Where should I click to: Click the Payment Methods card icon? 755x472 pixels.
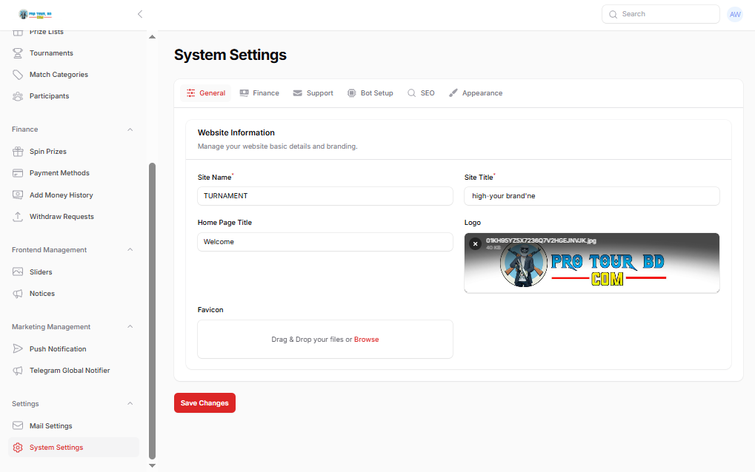click(x=18, y=173)
